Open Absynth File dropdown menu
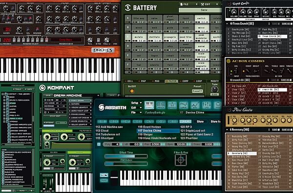Screen dimensions: 293x193 pos(136,112)
